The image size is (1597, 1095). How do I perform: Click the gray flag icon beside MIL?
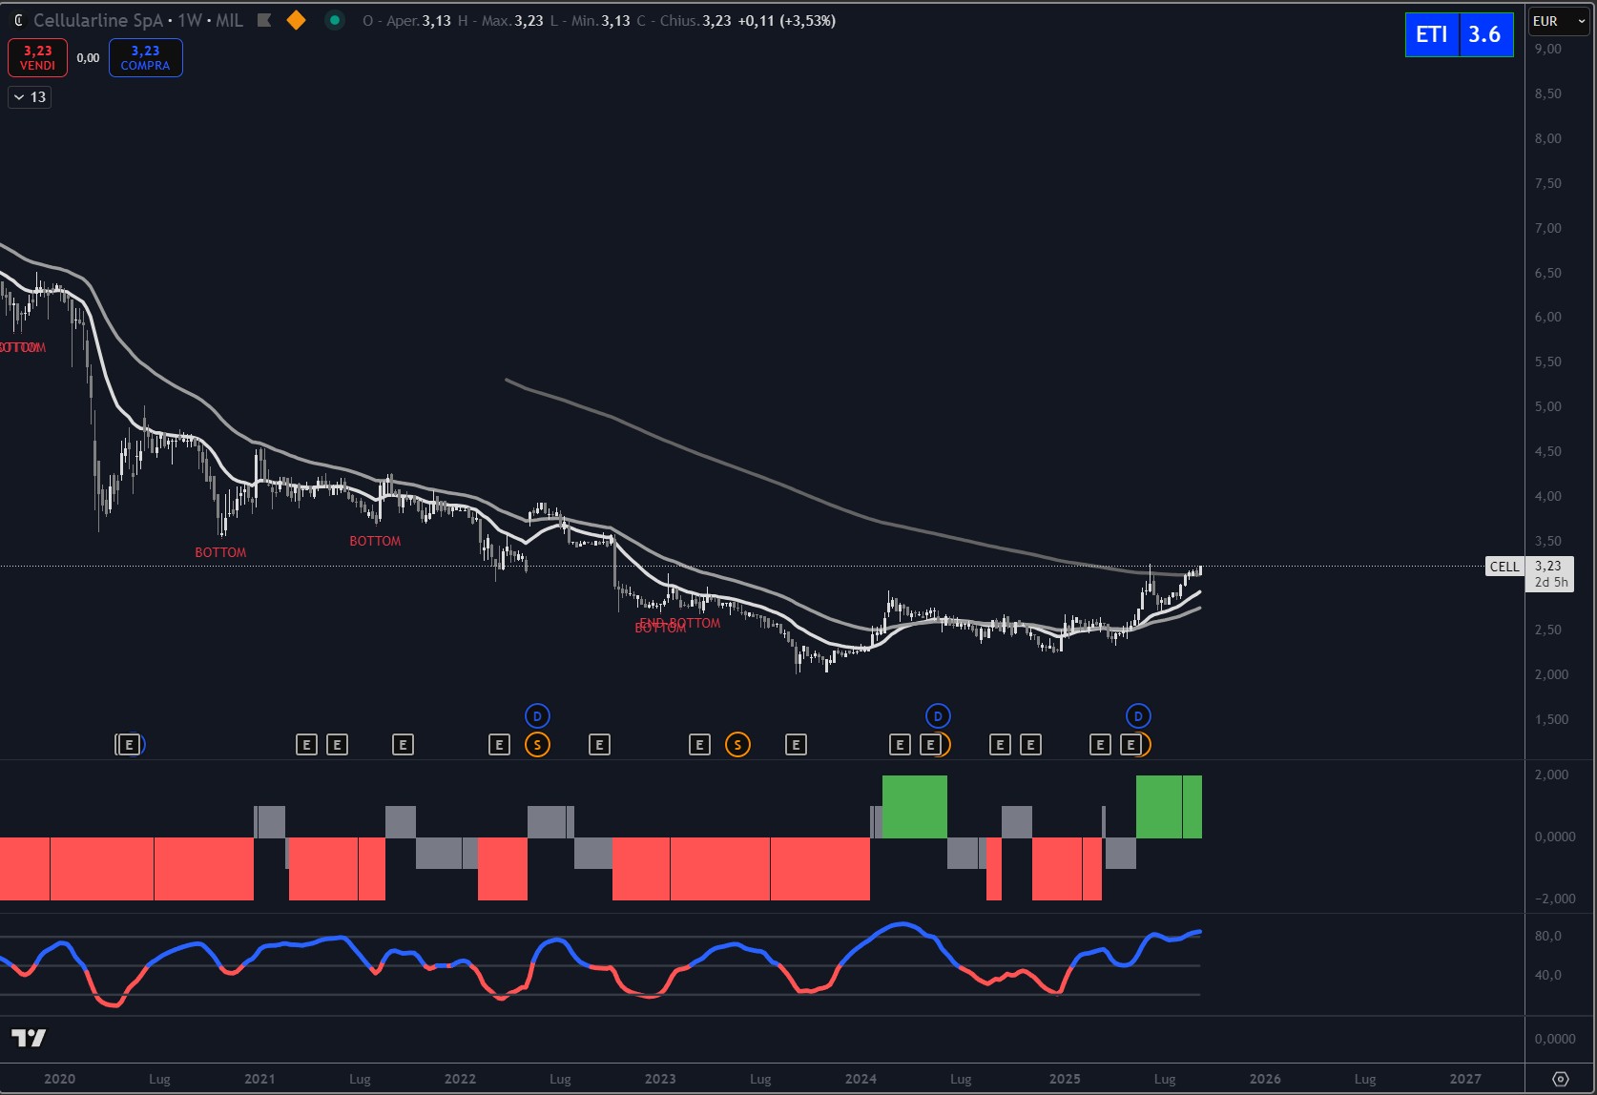point(264,20)
